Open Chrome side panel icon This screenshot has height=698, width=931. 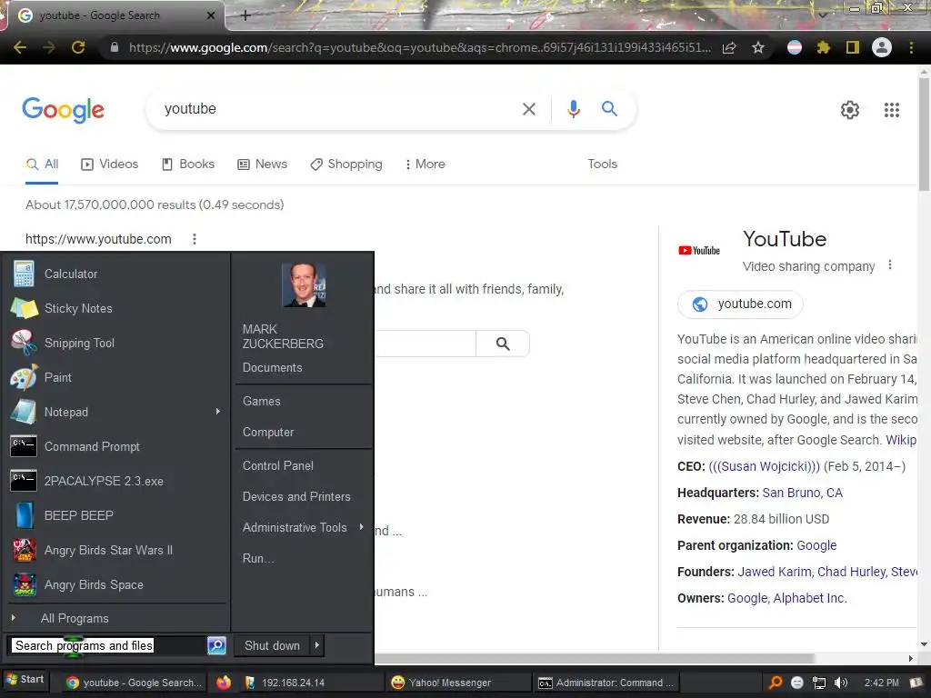[x=852, y=47]
